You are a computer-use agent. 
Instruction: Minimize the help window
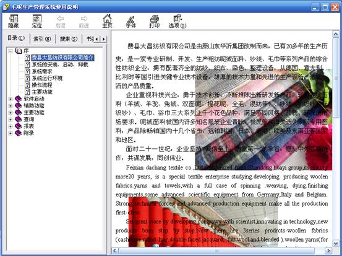click(315, 7)
